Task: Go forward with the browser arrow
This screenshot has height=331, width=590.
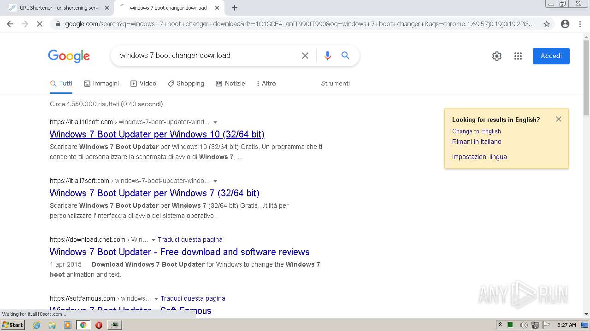Action: (x=25, y=24)
